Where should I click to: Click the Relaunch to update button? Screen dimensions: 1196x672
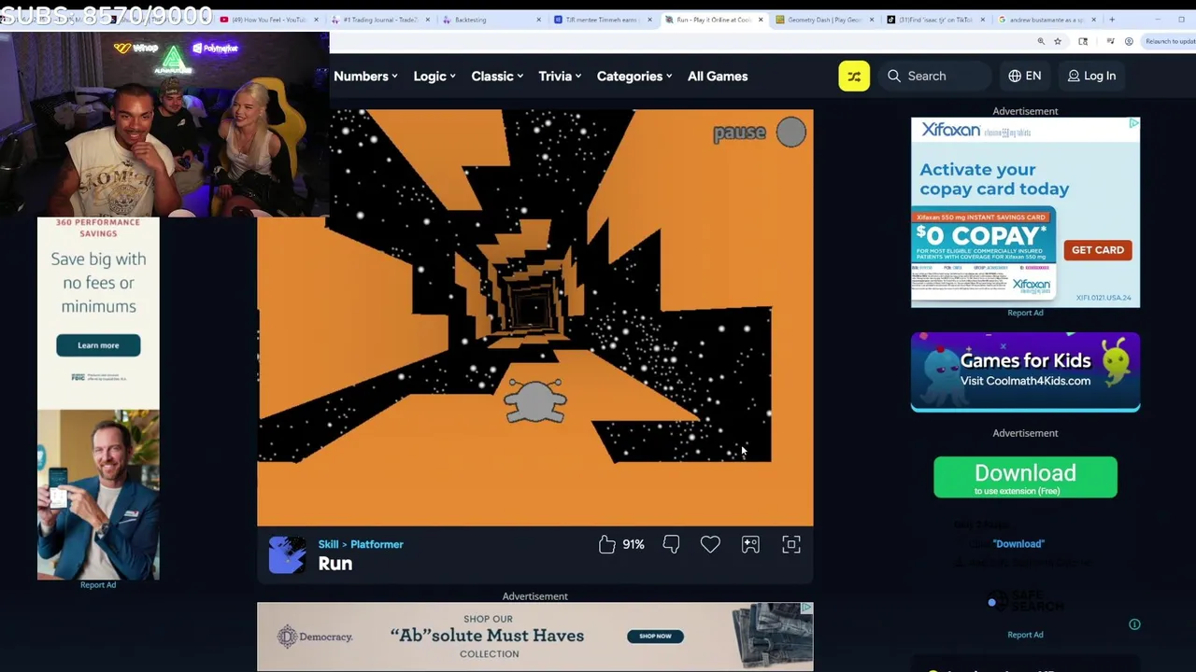click(1170, 41)
